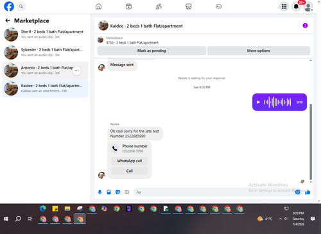The image size is (321, 234).
Task: Attach a photo using image icon
Action: 108,192
